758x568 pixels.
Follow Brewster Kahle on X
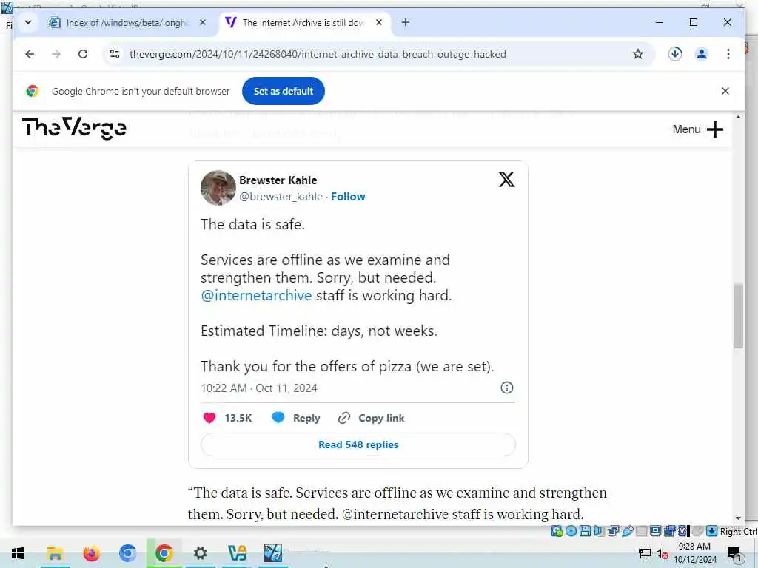coord(348,197)
